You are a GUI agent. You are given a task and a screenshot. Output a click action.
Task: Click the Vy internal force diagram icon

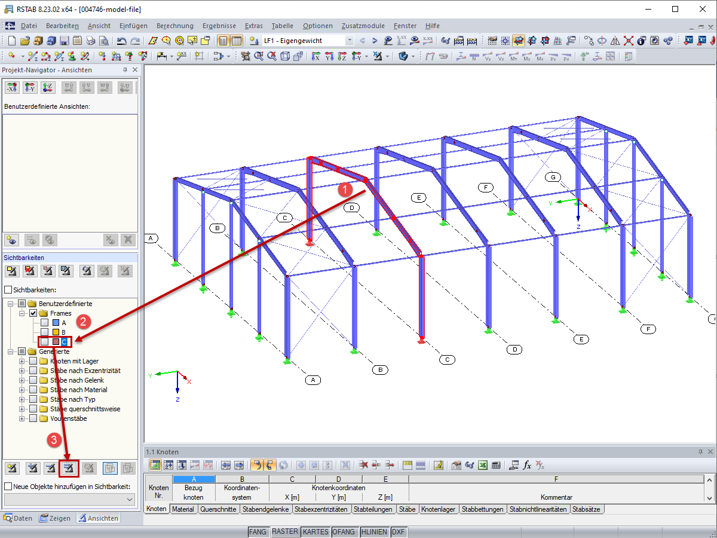pos(487,56)
